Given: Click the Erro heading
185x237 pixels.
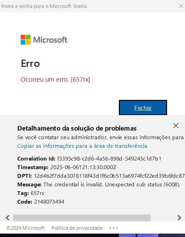Looking at the screenshot, I should point(30,63).
